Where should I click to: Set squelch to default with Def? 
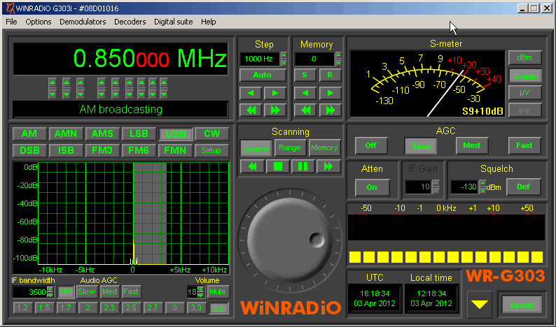523,187
